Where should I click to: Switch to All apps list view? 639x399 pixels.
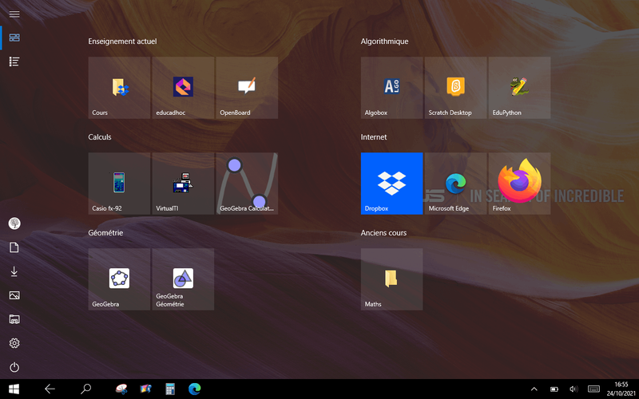pos(14,61)
